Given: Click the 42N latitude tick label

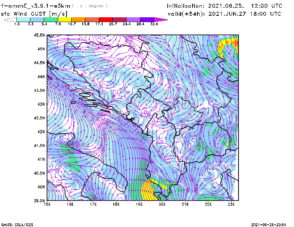Looking at the screenshot, I should pos(41,131).
